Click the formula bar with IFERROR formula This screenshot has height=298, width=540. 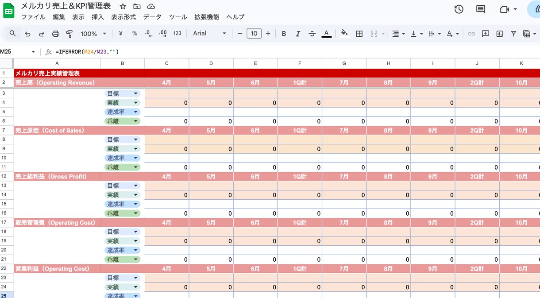pyautogui.click(x=297, y=52)
